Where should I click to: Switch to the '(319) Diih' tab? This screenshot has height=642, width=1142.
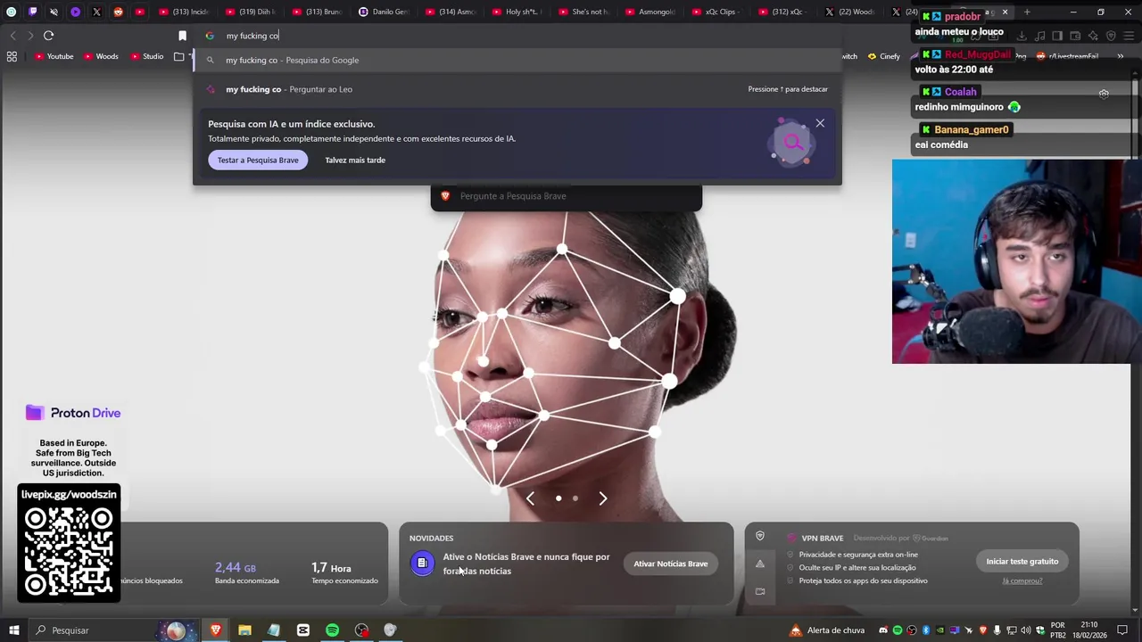(250, 12)
